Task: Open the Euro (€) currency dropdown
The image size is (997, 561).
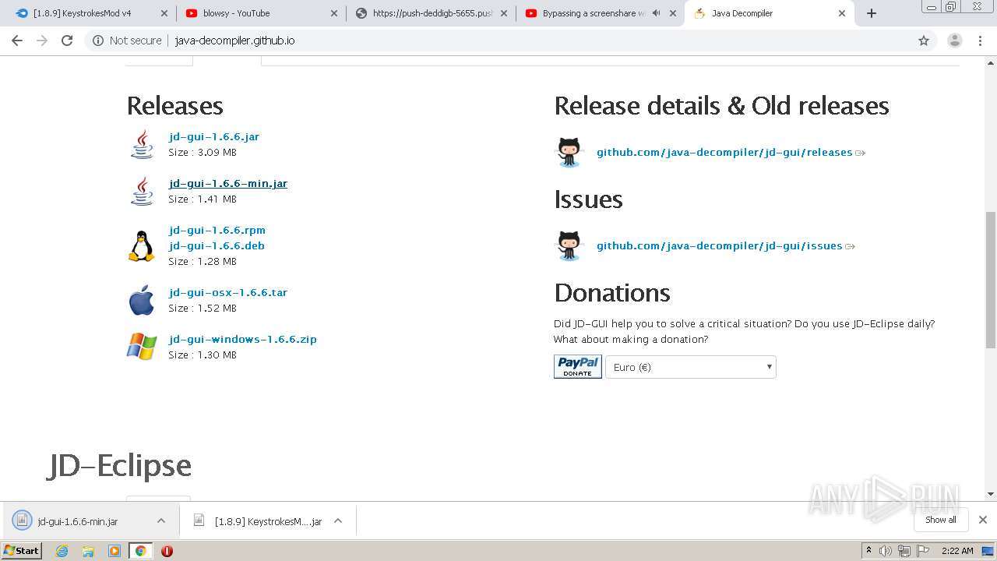Action: pyautogui.click(x=691, y=367)
